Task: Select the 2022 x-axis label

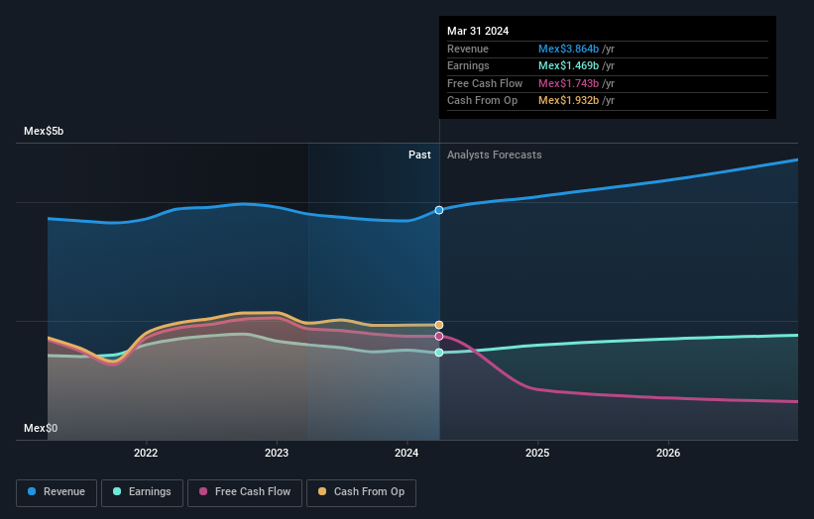Action: point(146,453)
